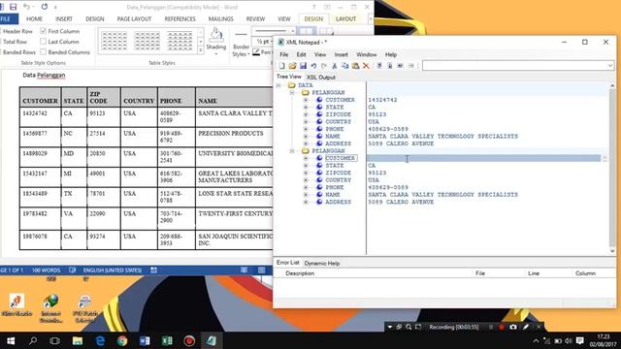
Task: Collapse the second PELANGGAN folder node
Action: (292, 151)
